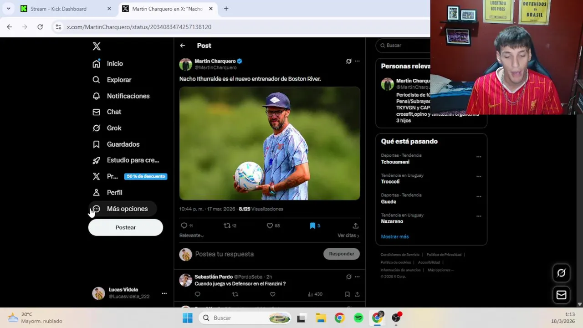Open options for Nazareno trend
Screen dimensions: 583x328
pos(479,216)
